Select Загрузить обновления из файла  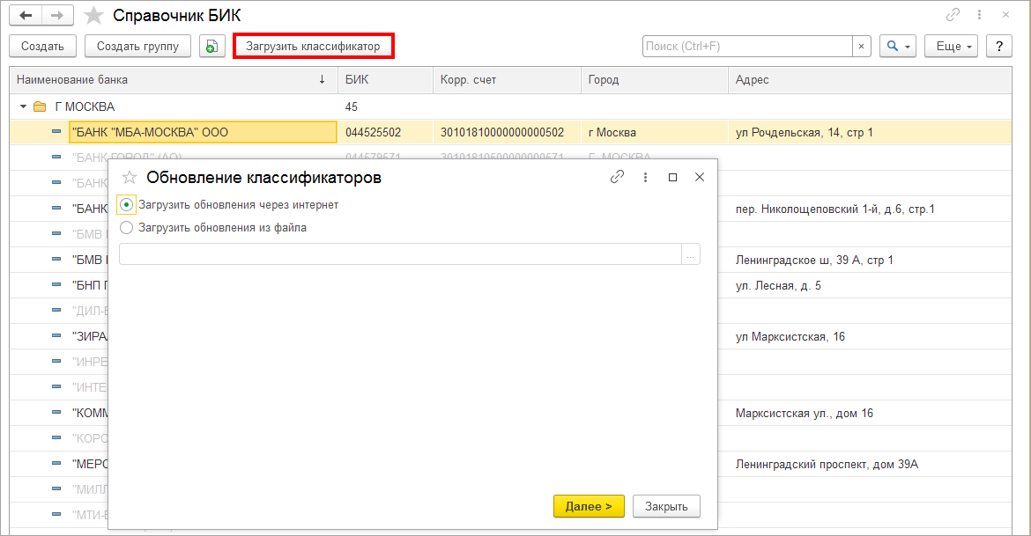(127, 227)
